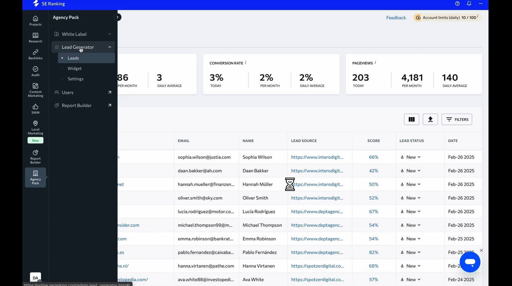Change lead status for Sophia Wilson
The image size is (512, 286).
410,157
